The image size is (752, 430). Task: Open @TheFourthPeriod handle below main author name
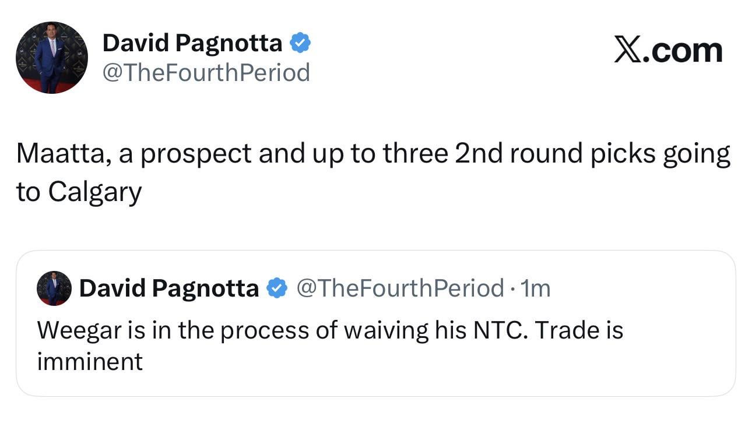(x=206, y=73)
